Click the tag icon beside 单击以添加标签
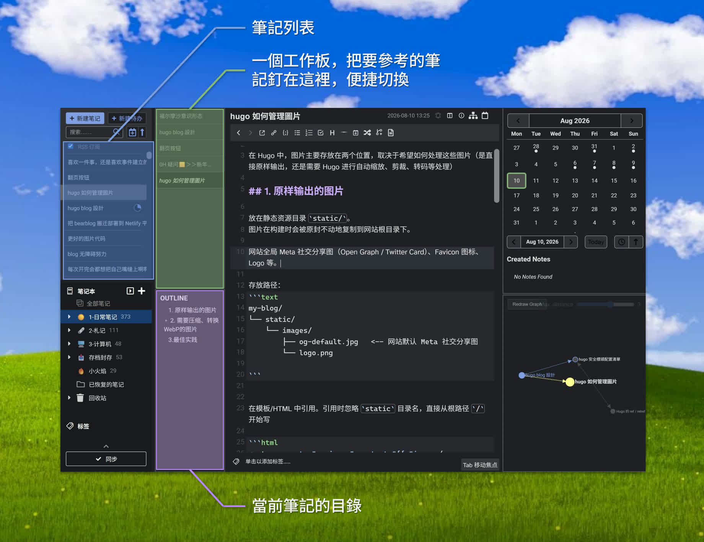The height and width of the screenshot is (542, 704). (236, 462)
